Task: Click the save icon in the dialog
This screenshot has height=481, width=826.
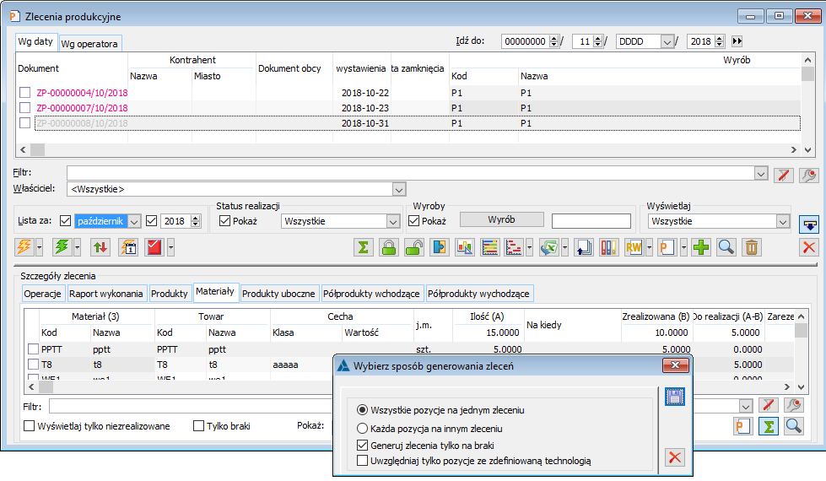Action: point(674,397)
